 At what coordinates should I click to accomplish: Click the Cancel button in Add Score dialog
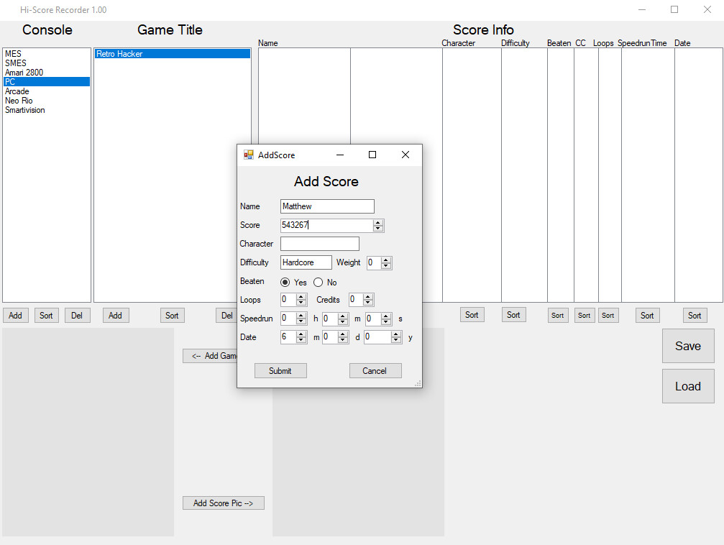click(x=375, y=370)
